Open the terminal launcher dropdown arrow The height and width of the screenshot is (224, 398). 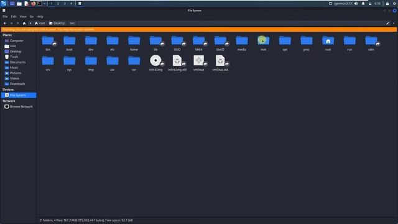point(44,4)
